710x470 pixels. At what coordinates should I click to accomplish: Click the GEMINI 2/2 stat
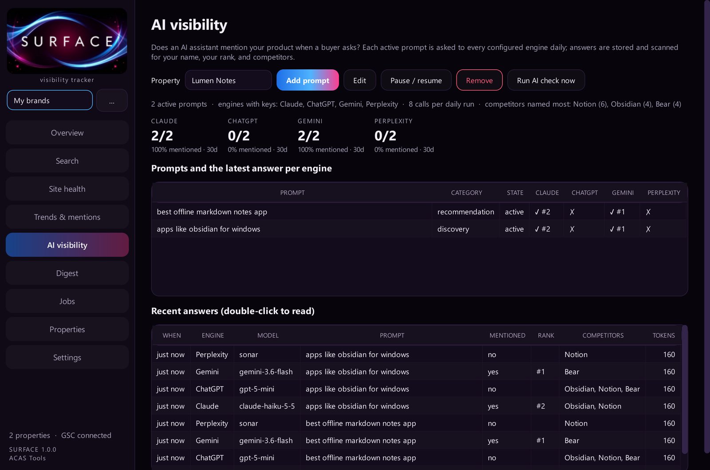[x=331, y=135]
